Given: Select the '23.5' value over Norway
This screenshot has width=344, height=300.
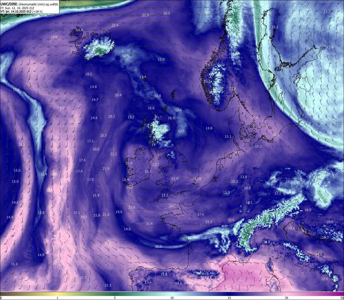Looking at the screenshot, I should pyautogui.click(x=207, y=81).
